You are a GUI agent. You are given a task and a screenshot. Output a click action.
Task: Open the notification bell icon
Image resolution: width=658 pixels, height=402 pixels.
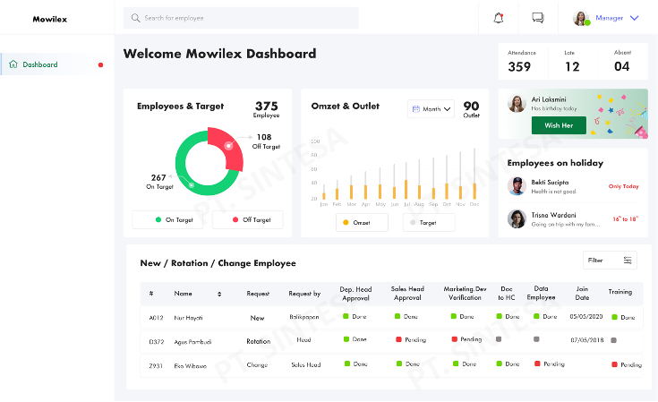coord(499,18)
